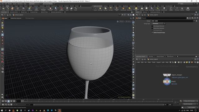Screen dimensions: 199x112
Task: Click the network editor sticky note icon
Action: [187, 62]
